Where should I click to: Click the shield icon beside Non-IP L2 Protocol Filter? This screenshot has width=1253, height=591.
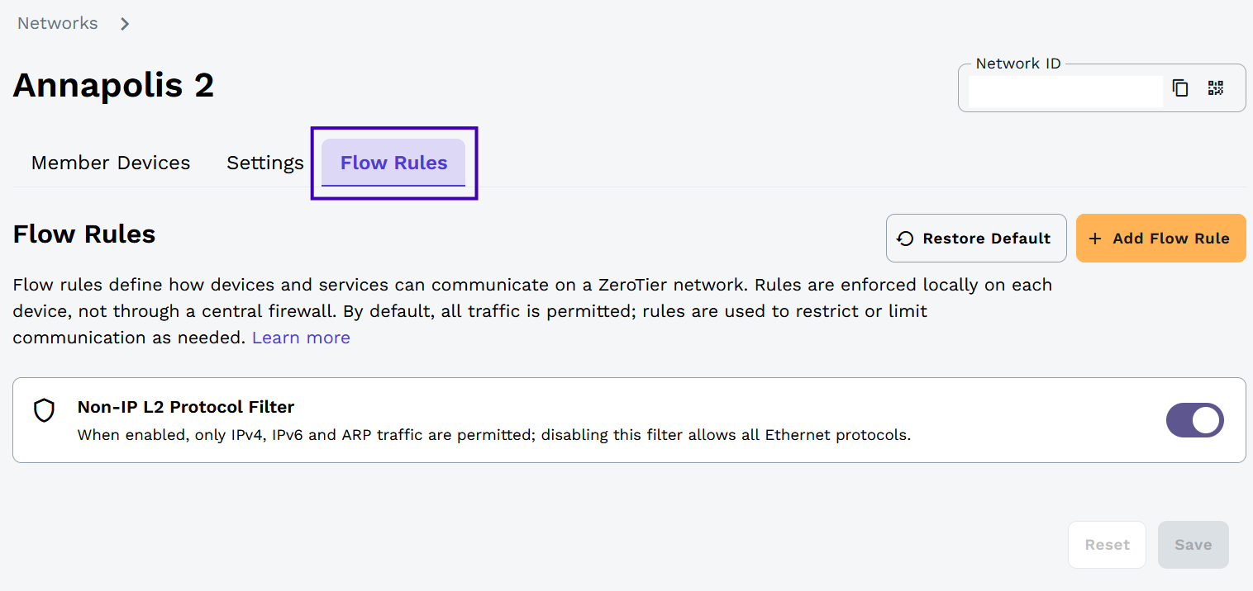point(44,410)
